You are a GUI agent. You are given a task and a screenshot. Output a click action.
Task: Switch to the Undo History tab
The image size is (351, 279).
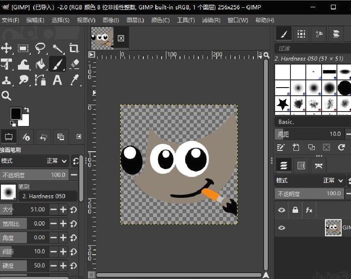(x=44, y=137)
